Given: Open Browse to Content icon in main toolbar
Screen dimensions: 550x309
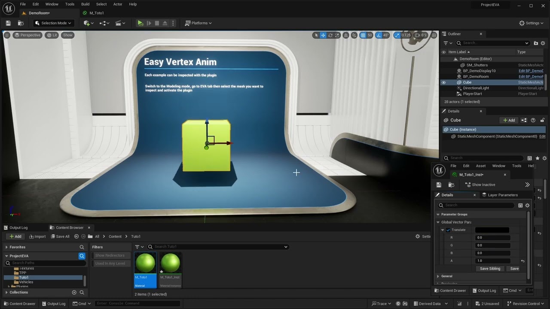Looking at the screenshot, I should [21, 23].
